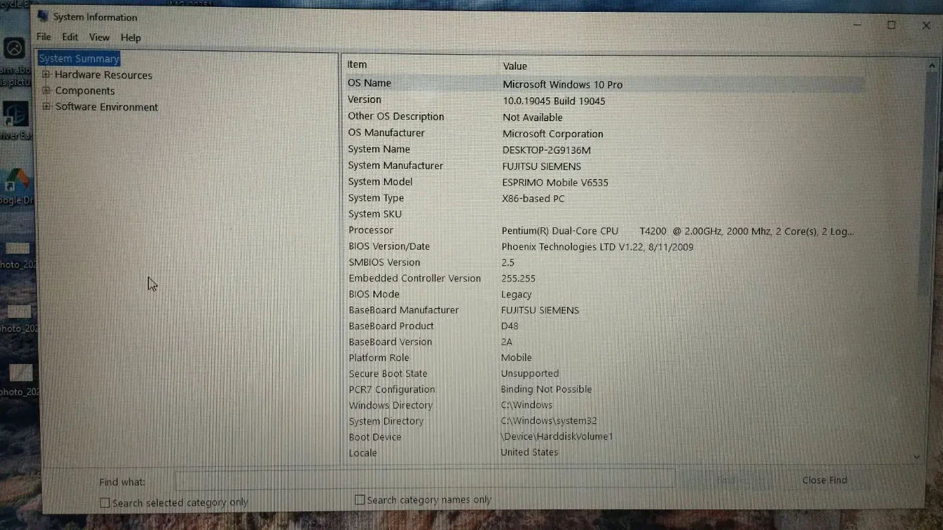Select the value 10.0.19045 Build 19045
This screenshot has width=943, height=530.
[554, 101]
